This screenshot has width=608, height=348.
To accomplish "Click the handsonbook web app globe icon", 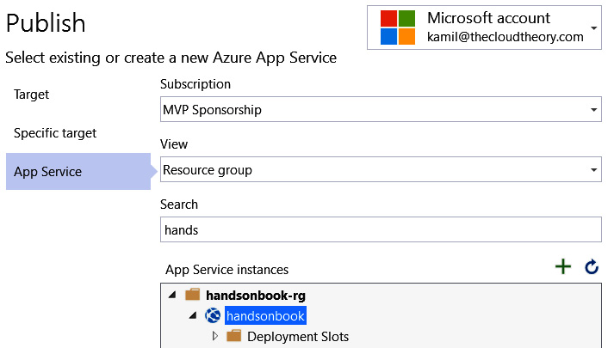I will pos(213,315).
